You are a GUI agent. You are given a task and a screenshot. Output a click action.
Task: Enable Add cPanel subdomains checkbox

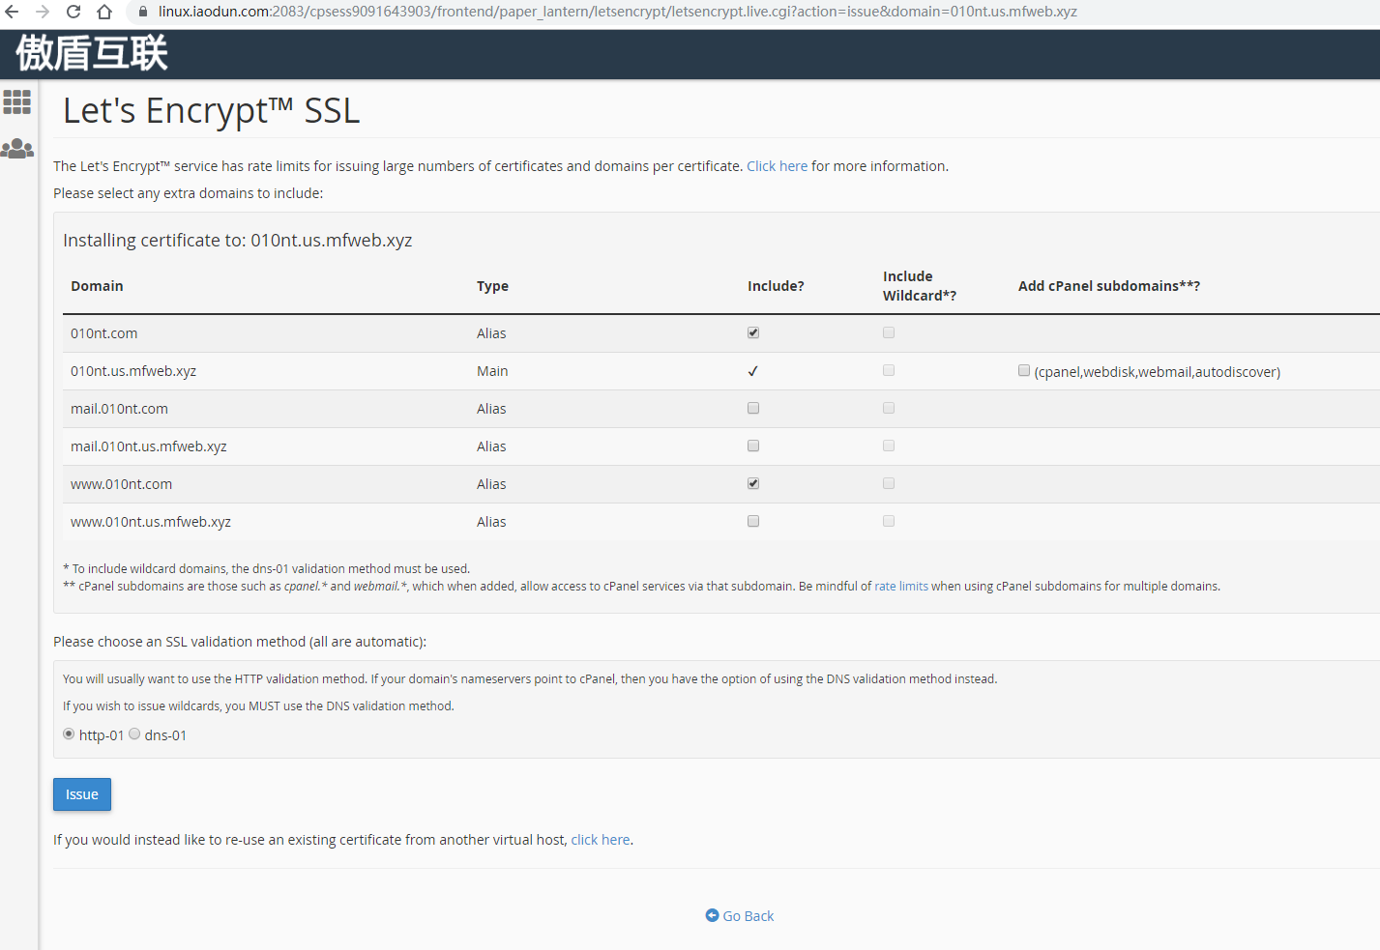coord(1024,370)
